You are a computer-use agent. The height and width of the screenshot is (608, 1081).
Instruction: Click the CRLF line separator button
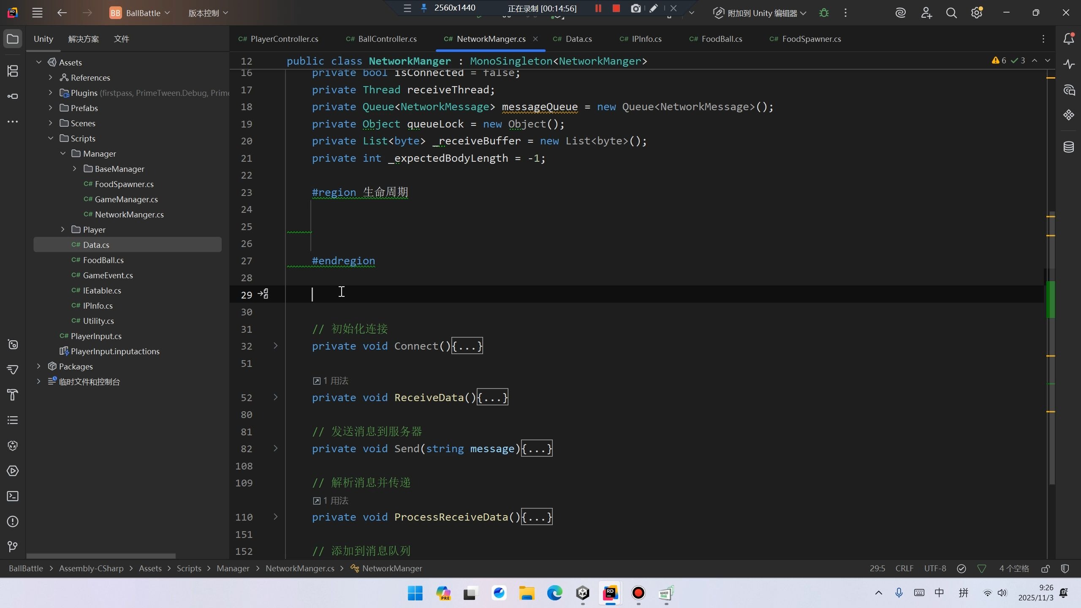click(x=904, y=569)
